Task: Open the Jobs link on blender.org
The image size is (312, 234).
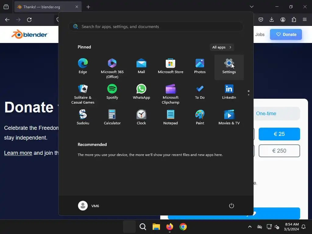Action: click(x=260, y=34)
